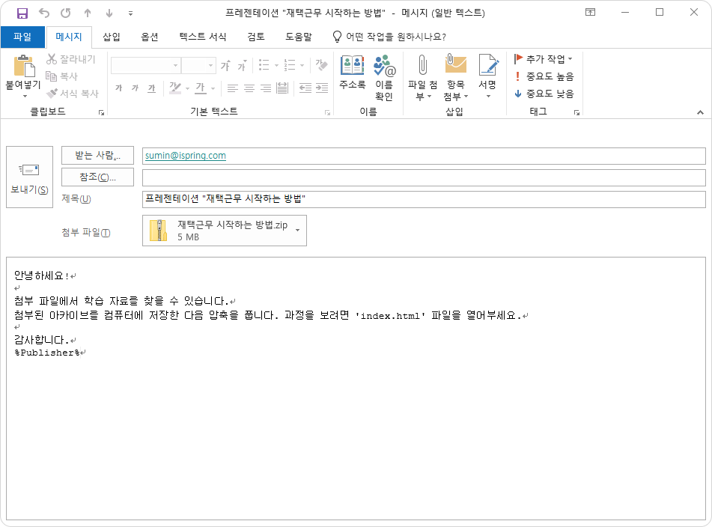Open the Customize Quick Access Toolbar dropdown
The width and height of the screenshot is (712, 527).
tap(130, 13)
